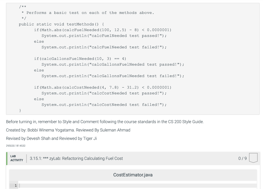Select the CostEstimator.java file tab
263x189 pixels.
(133, 175)
